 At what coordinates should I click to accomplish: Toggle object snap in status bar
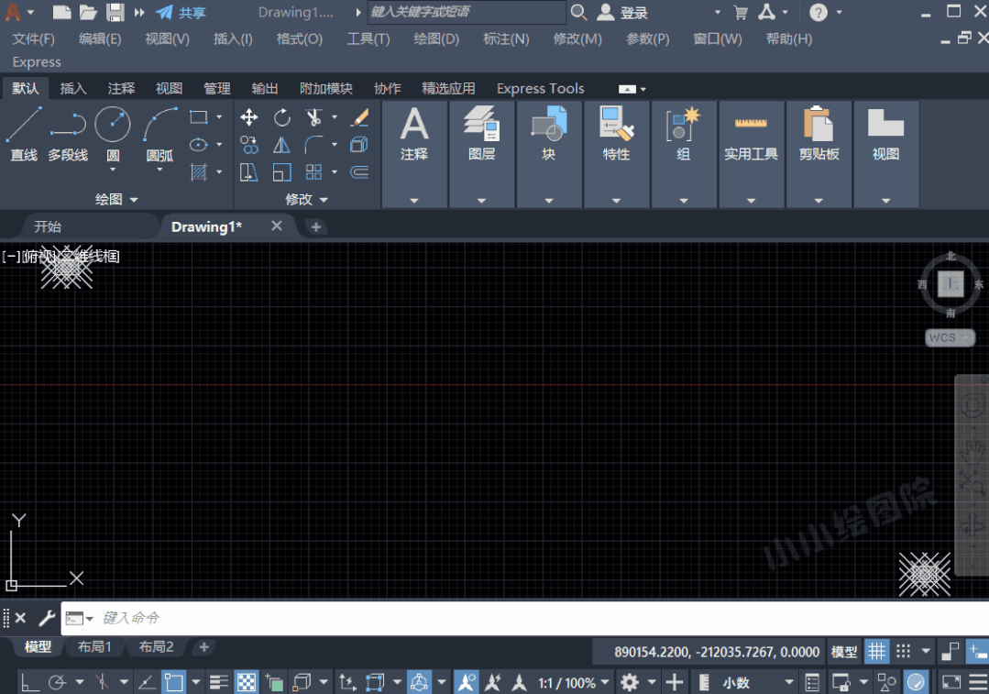(x=173, y=682)
